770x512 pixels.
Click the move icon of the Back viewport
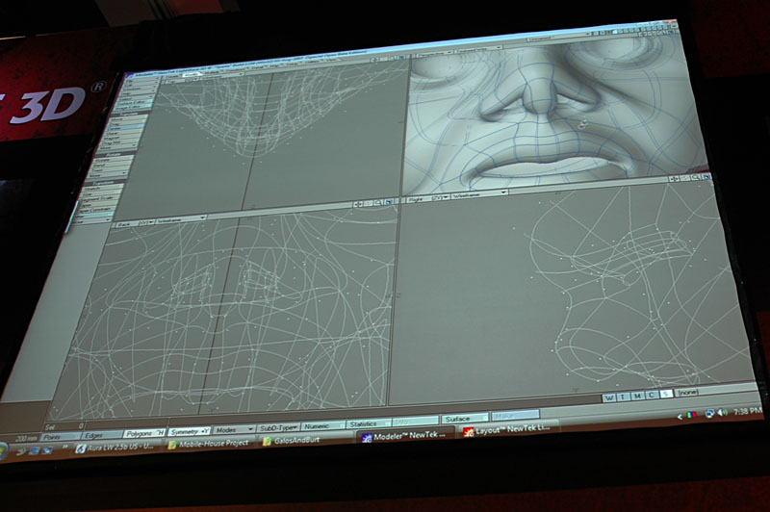click(358, 205)
